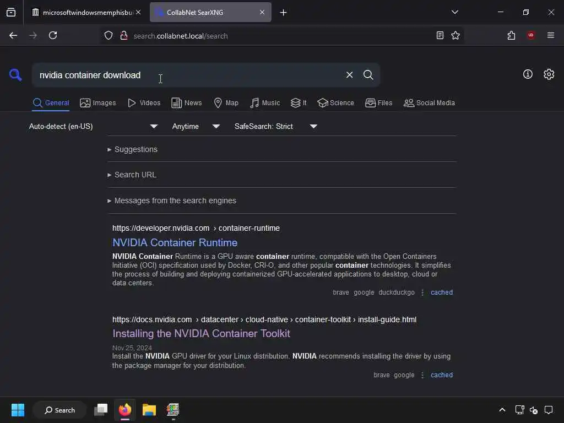Expand the Suggestions section
The height and width of the screenshot is (423, 564).
[135, 149]
